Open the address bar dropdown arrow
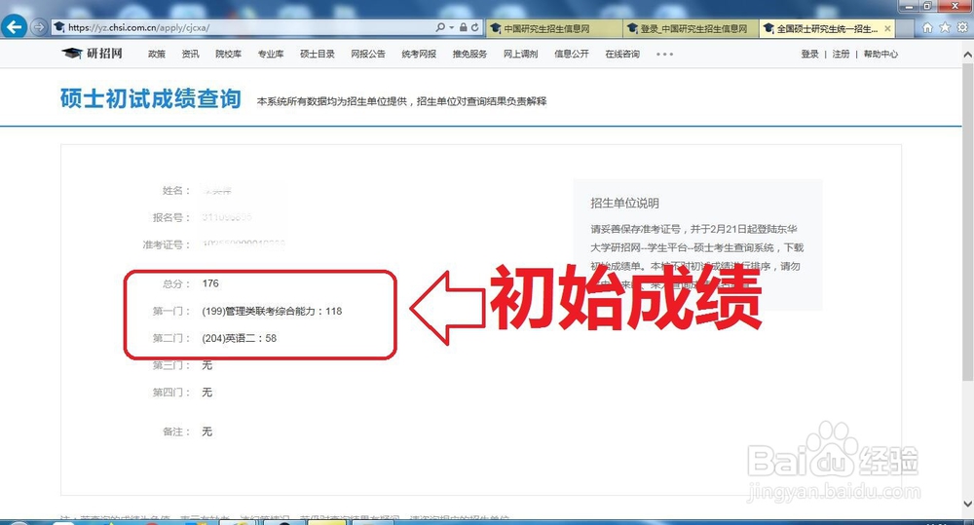 coord(452,28)
